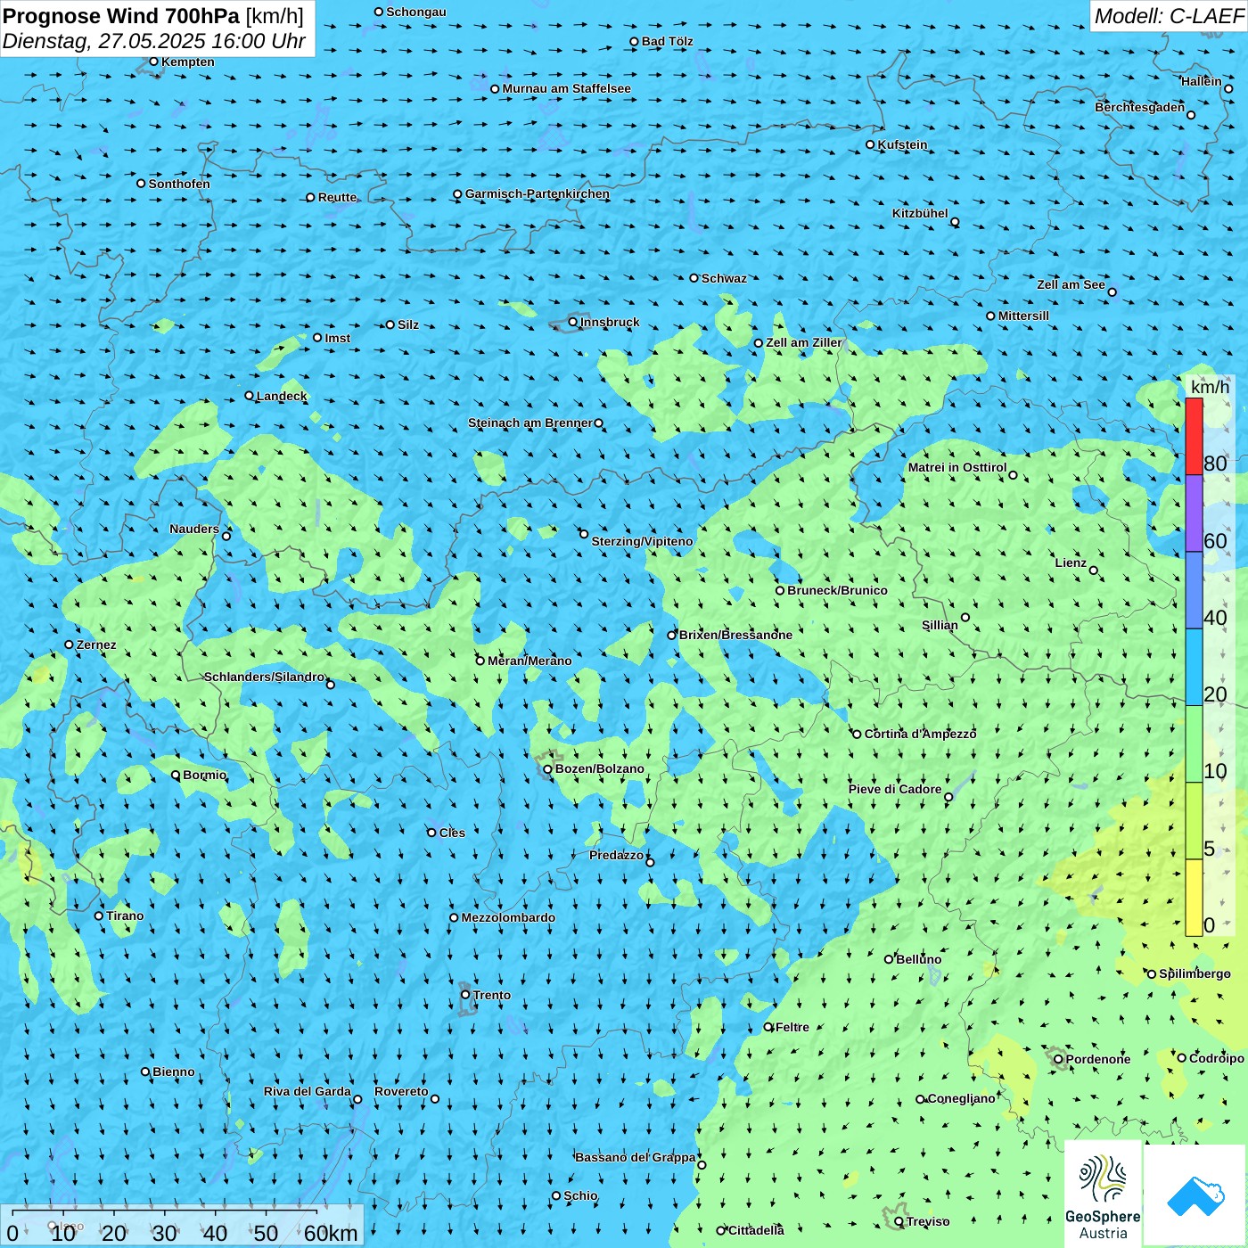Click the Pordenone city marker
1248x1248 pixels.
pos(1059,1059)
